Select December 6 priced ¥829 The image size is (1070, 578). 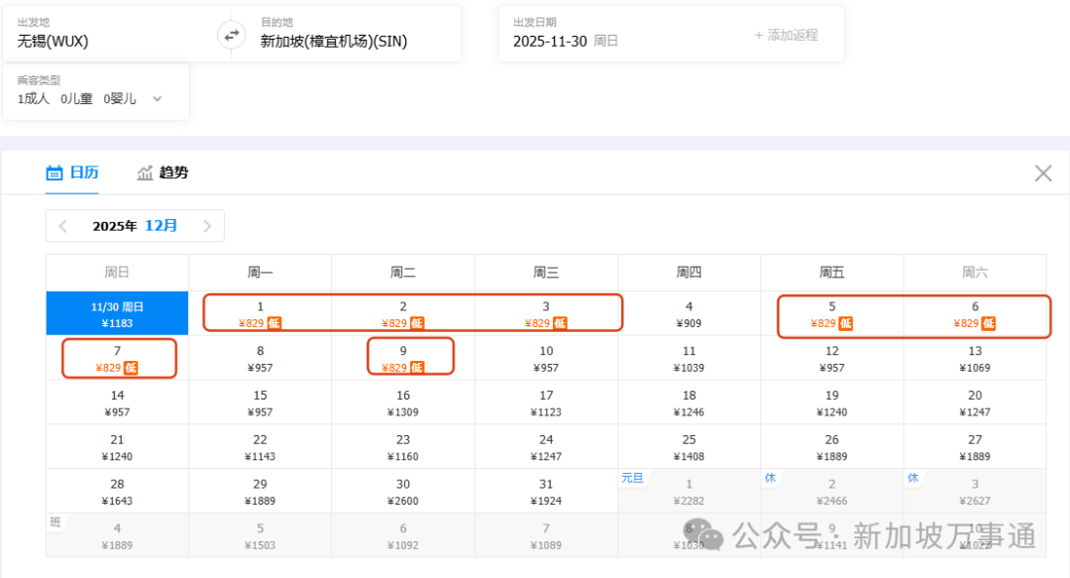coord(975,313)
